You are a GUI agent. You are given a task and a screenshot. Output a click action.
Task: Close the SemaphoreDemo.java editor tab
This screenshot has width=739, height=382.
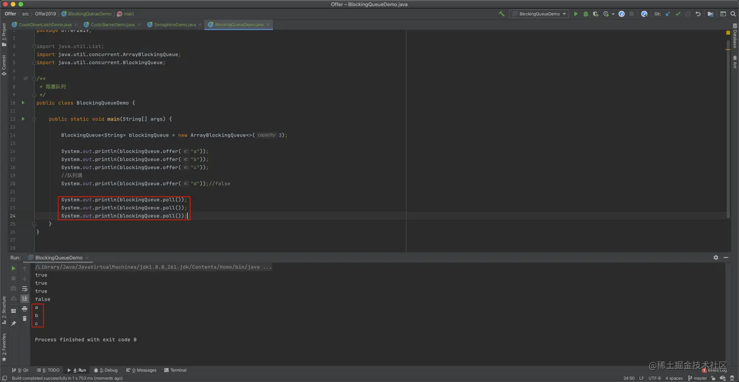pos(199,24)
